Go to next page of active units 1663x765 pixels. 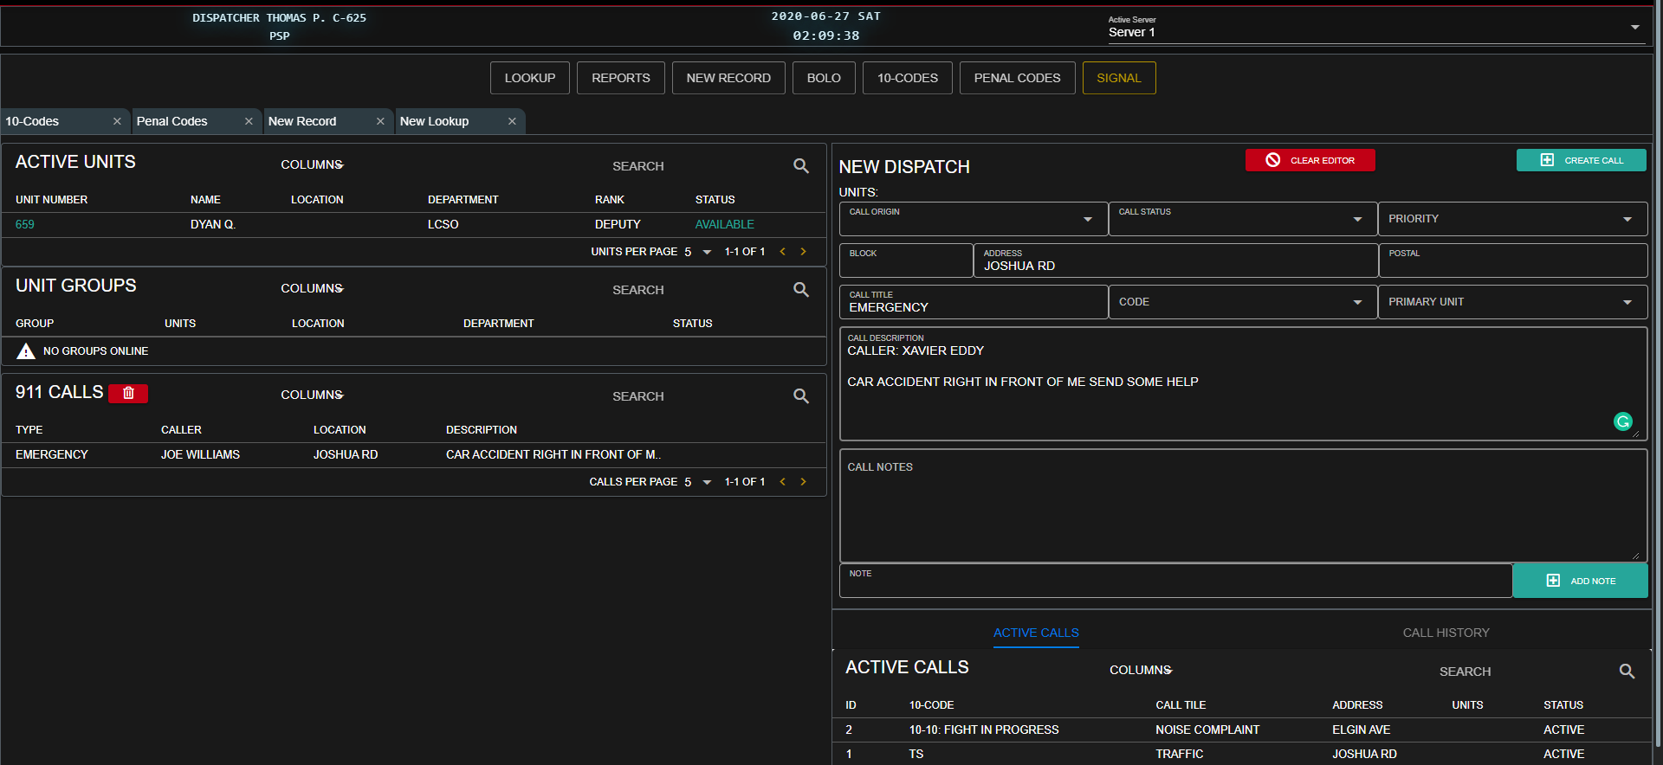pos(803,252)
